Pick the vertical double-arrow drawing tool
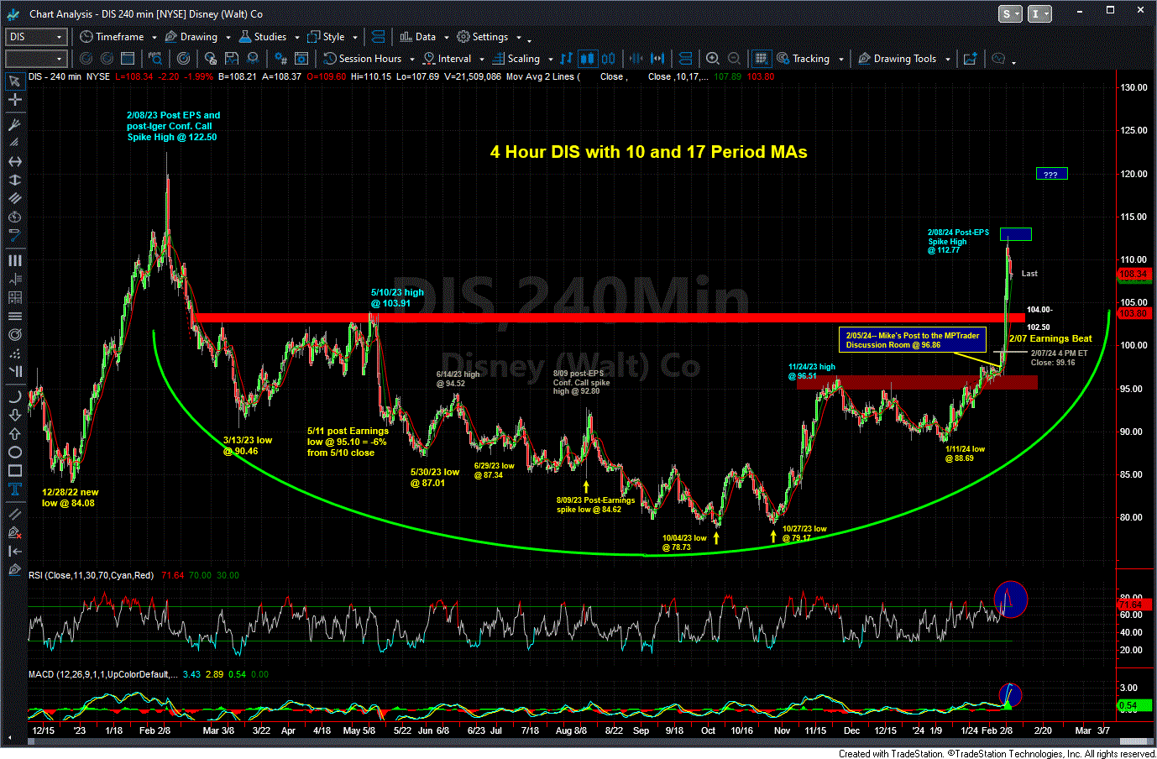Screen dimensions: 1157x759 (14, 180)
